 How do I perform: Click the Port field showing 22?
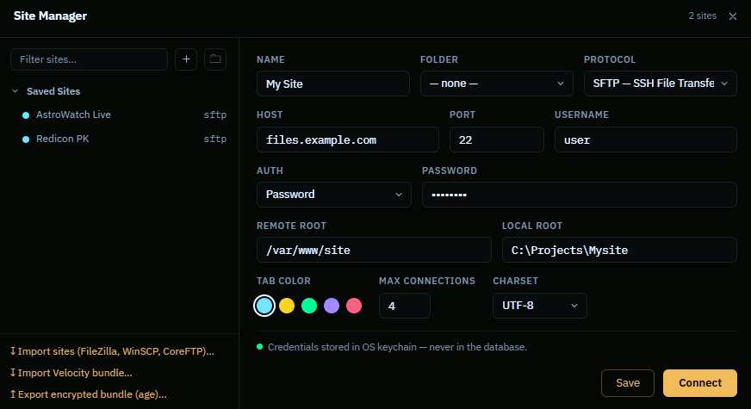[497, 139]
